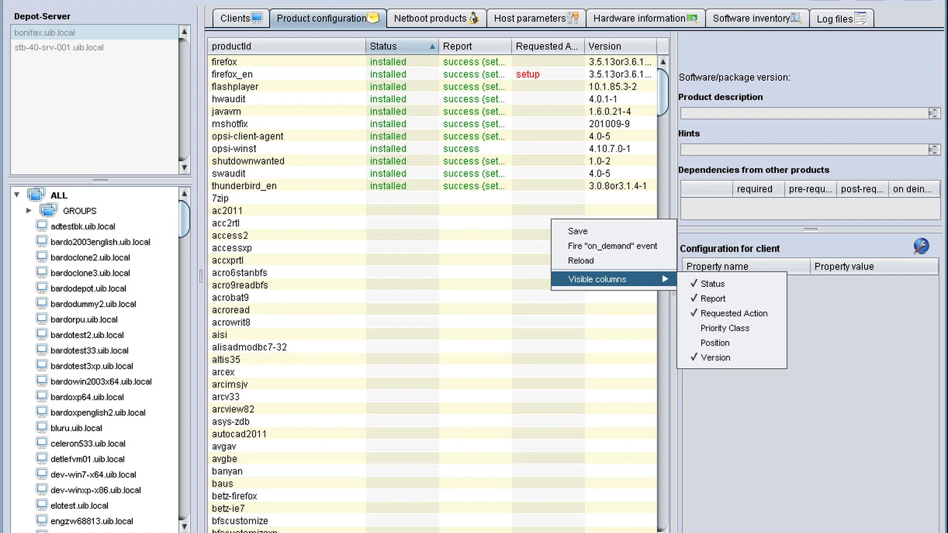Viewport: 948px width, 533px height.
Task: Click the product table vertical scrollbar thumb
Action: [663, 91]
